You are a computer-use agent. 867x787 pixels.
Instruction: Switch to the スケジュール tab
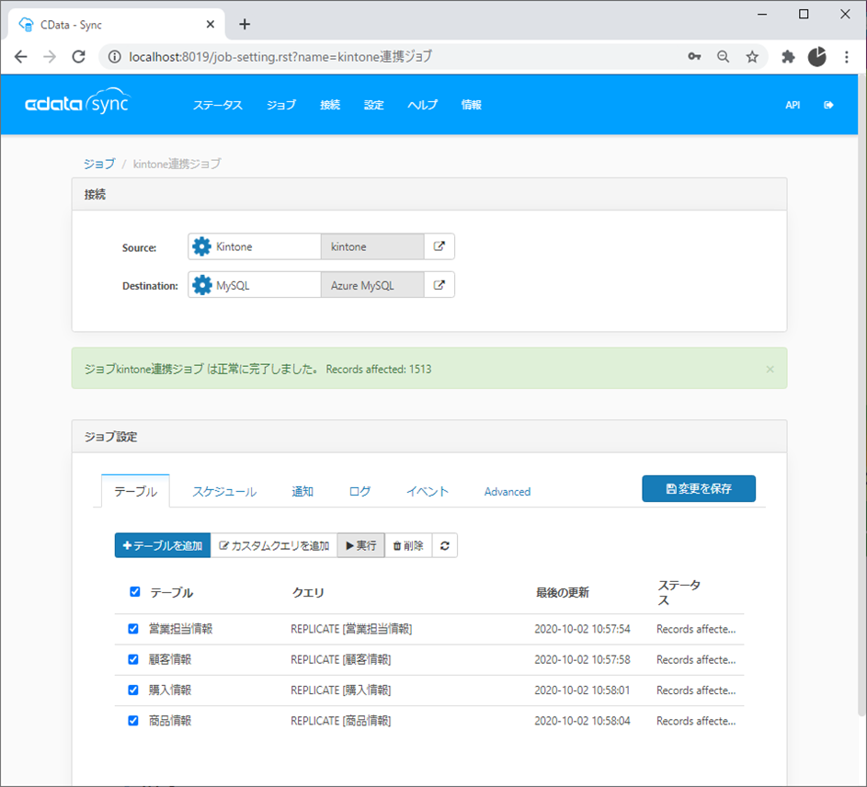point(224,492)
